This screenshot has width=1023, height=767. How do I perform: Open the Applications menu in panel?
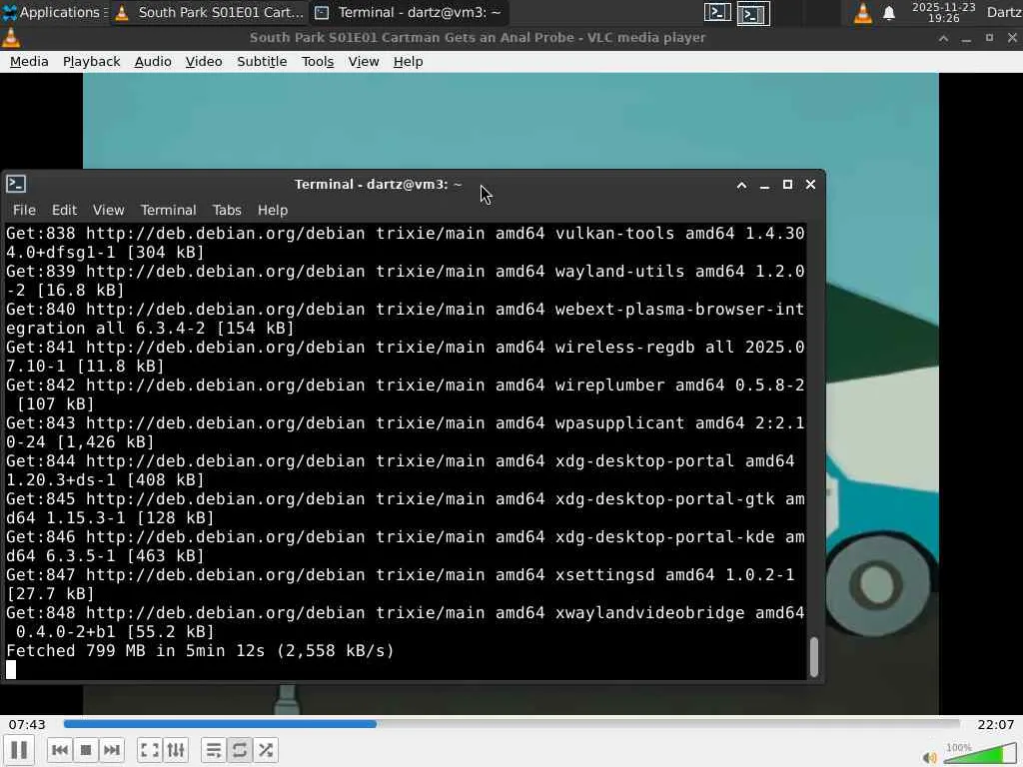(55, 12)
